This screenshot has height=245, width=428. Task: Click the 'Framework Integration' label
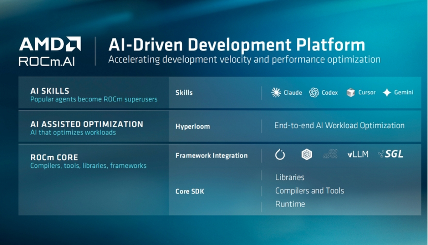pos(212,156)
